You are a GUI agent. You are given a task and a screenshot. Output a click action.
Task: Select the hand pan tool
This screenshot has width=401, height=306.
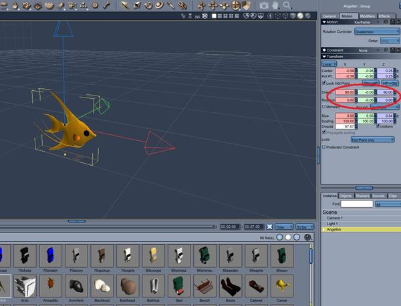coord(275,5)
